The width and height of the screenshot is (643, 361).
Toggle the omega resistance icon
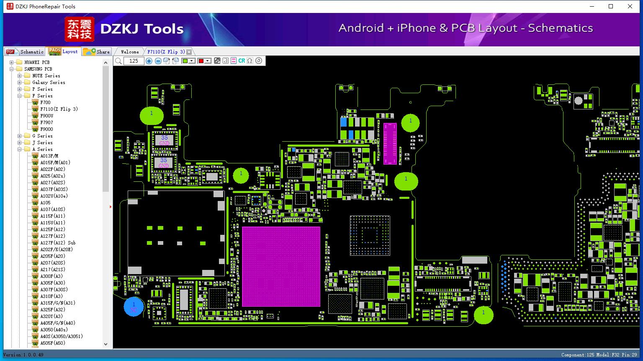tap(250, 61)
